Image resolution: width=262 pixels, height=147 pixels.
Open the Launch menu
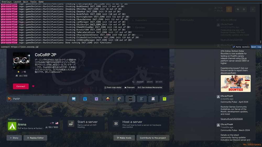[x=17, y=2]
